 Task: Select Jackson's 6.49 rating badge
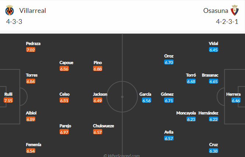tap(97, 100)
